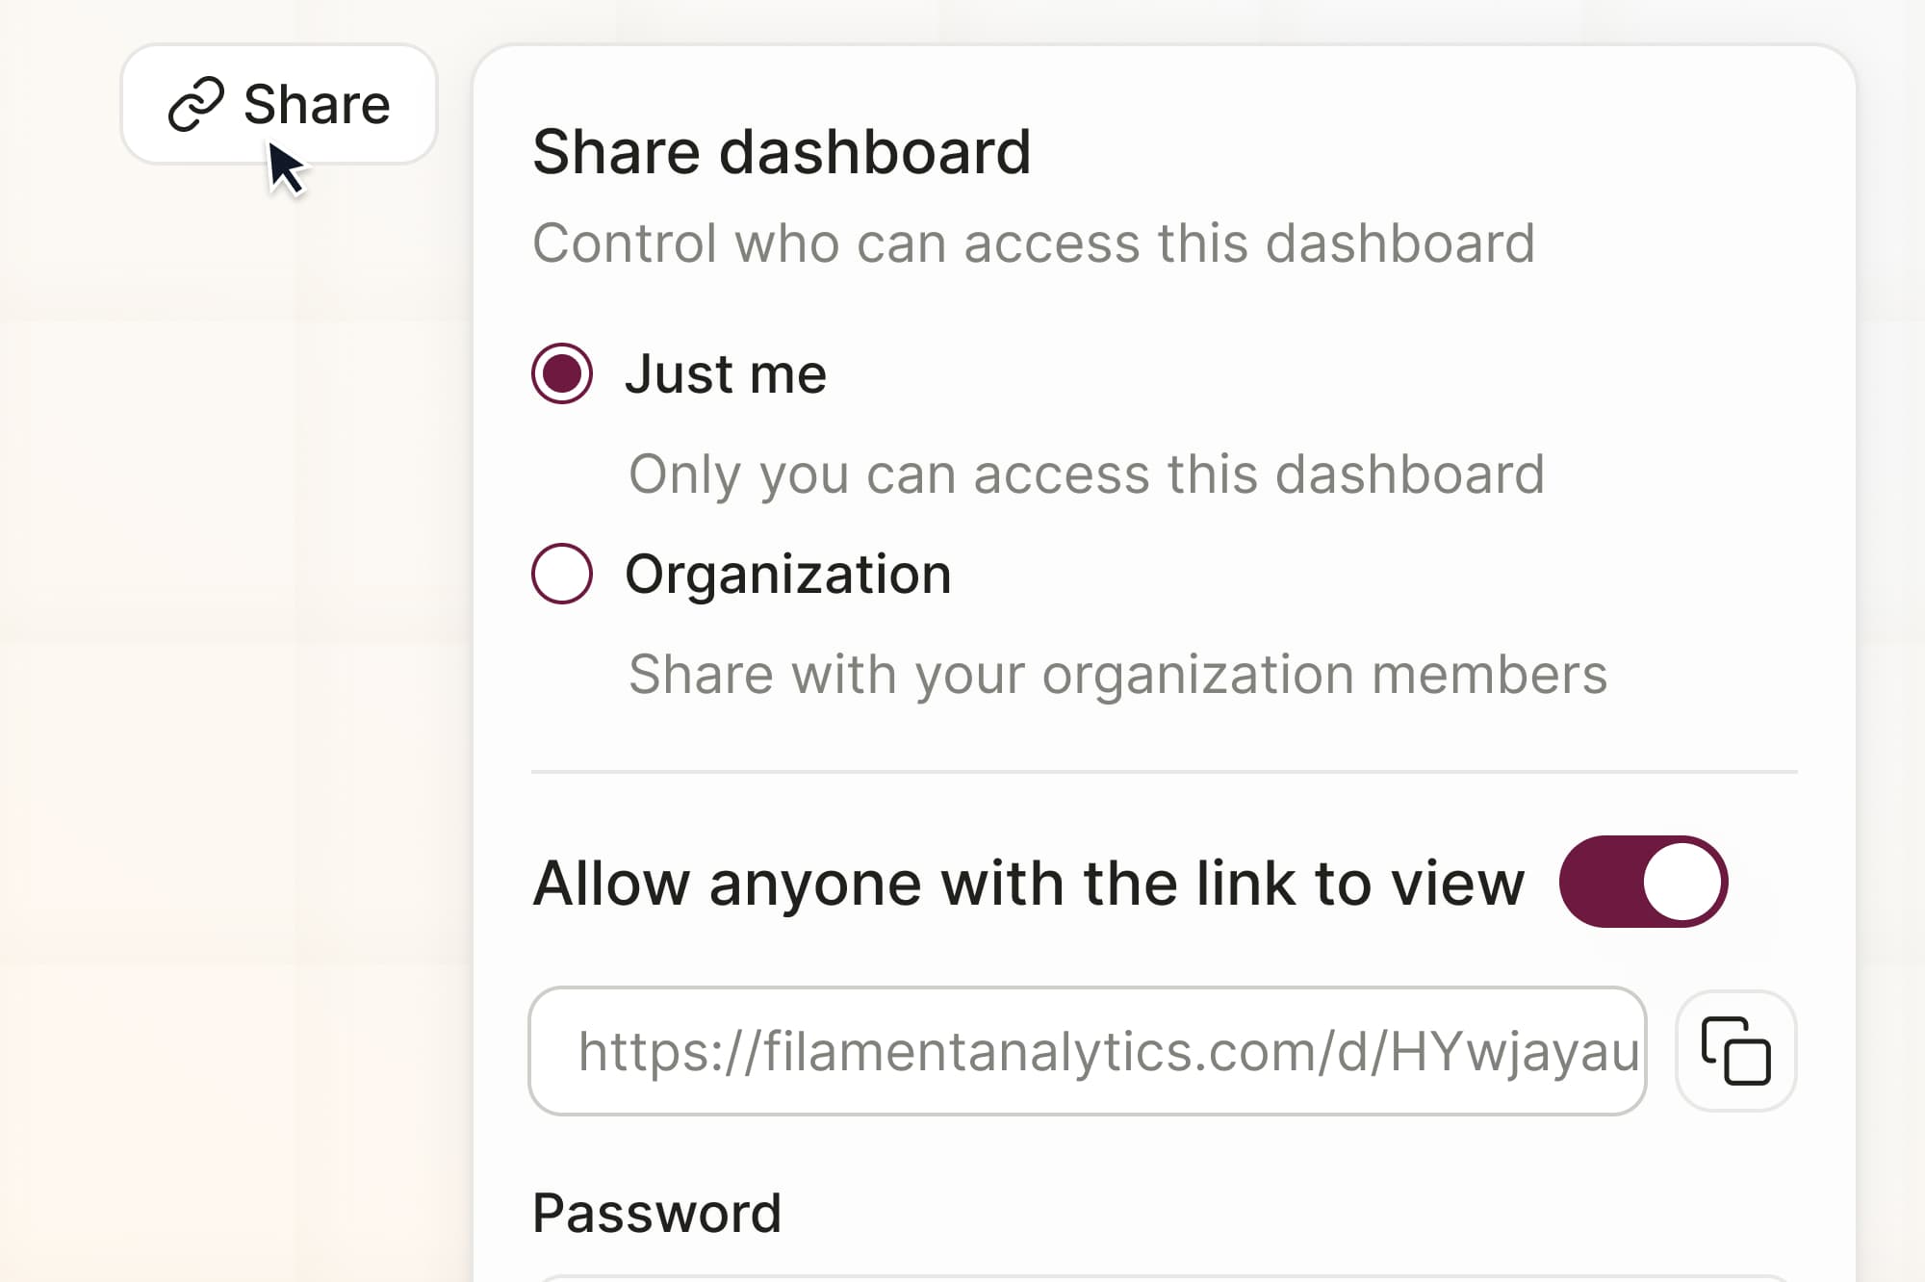Click the Just me option label
This screenshot has height=1282, width=1925.
pos(725,375)
